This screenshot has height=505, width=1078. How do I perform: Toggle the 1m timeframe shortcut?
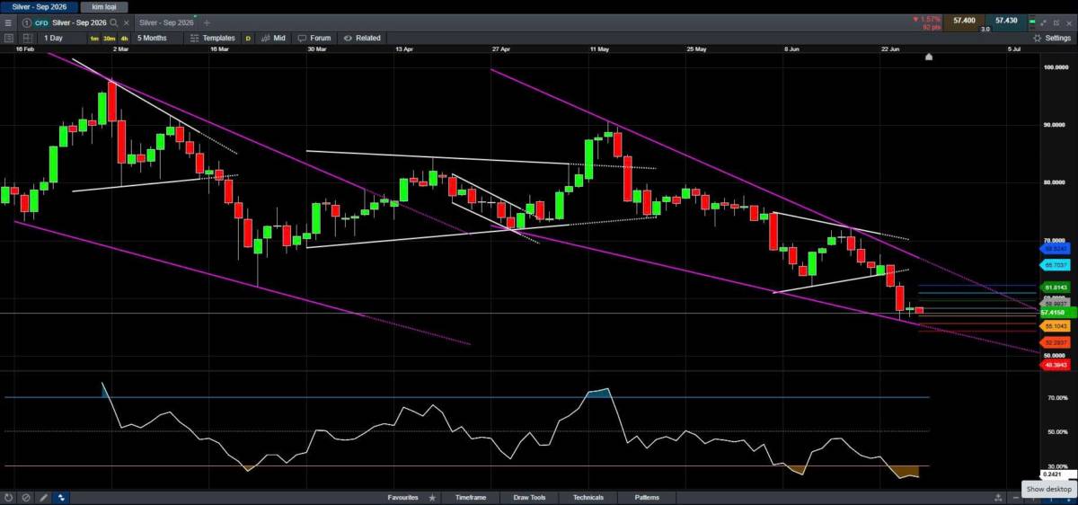[94, 38]
